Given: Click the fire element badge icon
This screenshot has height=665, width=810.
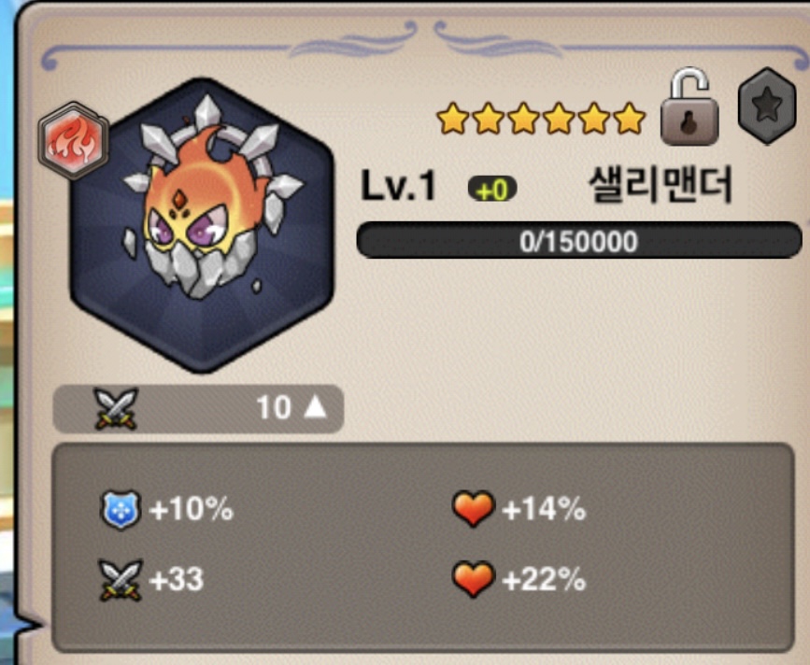Looking at the screenshot, I should point(74,141).
